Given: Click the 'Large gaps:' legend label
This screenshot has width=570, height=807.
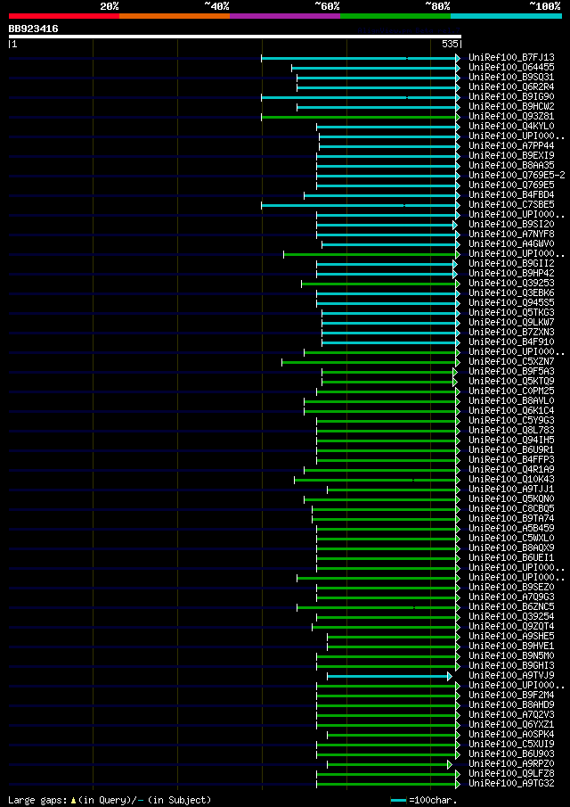Looking at the screenshot, I should click(x=38, y=800).
